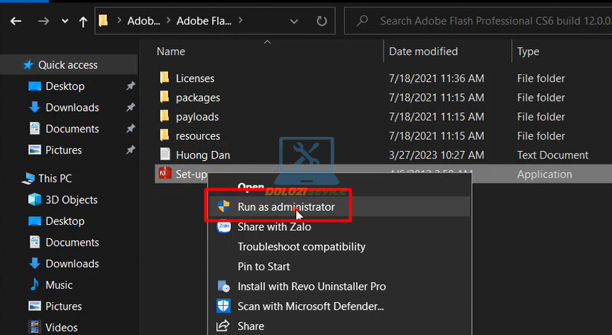
Task: Click the Music icon in sidebar
Action: (34, 285)
